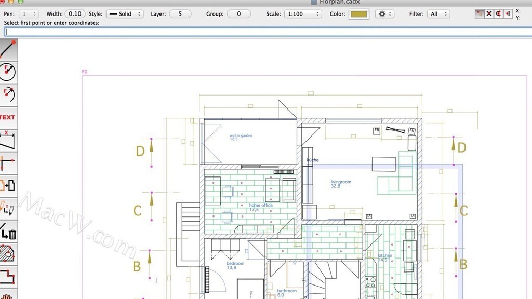Click the right section marker B
Screen dimensions: 532x299
[463, 264]
